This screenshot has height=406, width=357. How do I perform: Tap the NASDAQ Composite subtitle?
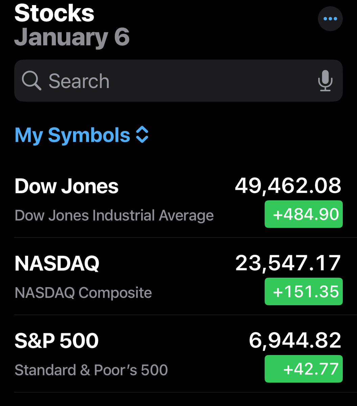[83, 293]
